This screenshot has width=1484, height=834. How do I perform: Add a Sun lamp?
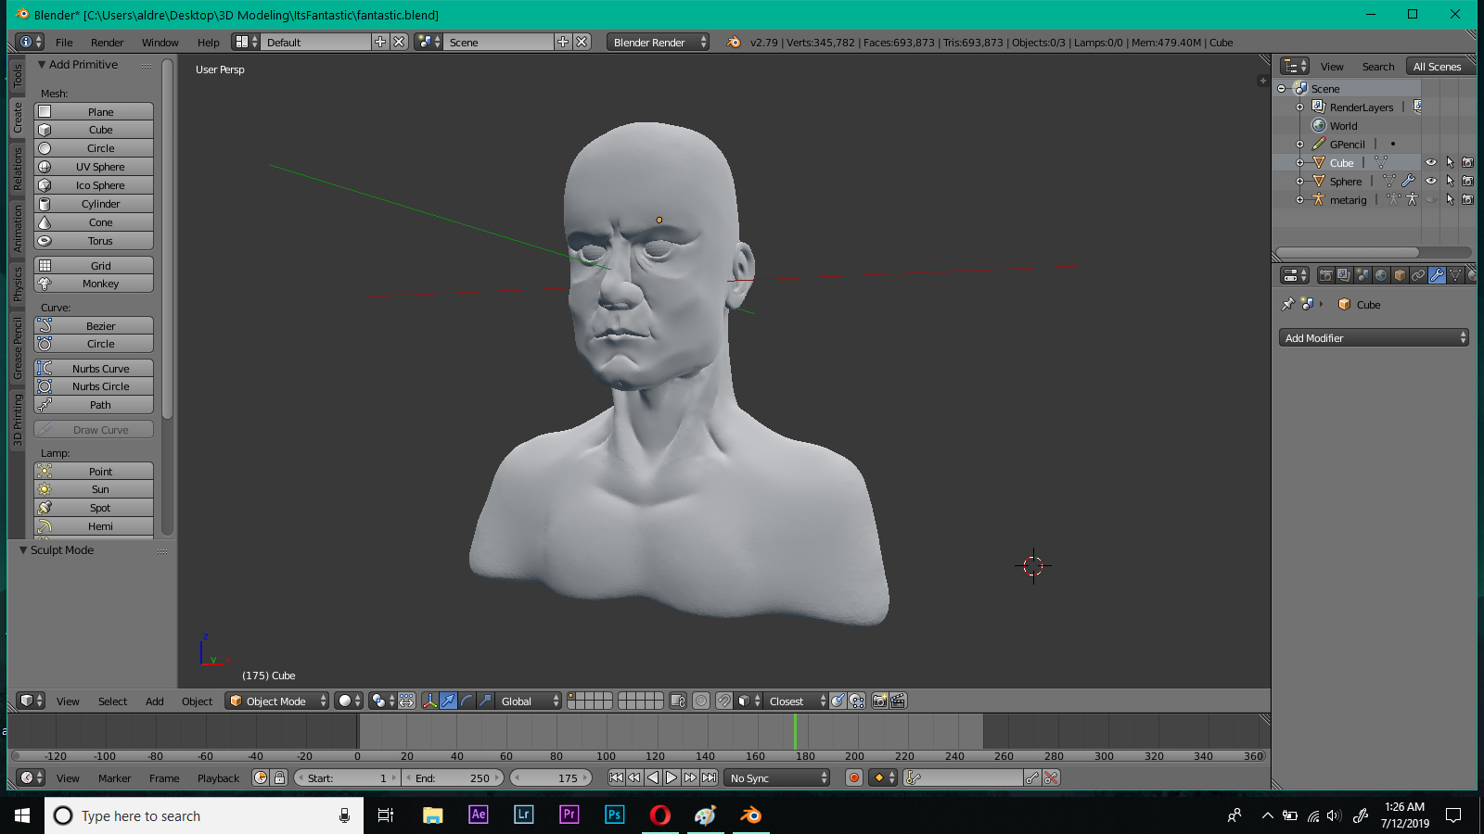point(94,489)
